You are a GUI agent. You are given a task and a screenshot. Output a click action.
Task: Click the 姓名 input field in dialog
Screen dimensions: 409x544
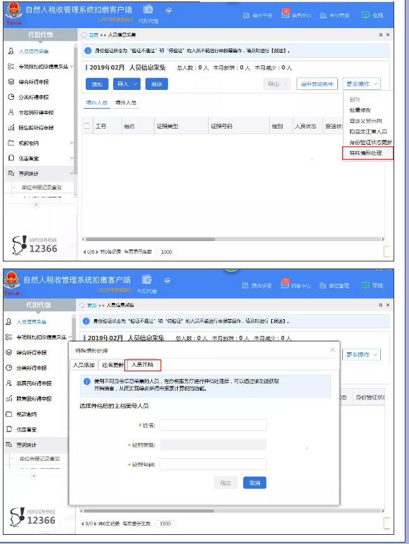click(x=213, y=425)
